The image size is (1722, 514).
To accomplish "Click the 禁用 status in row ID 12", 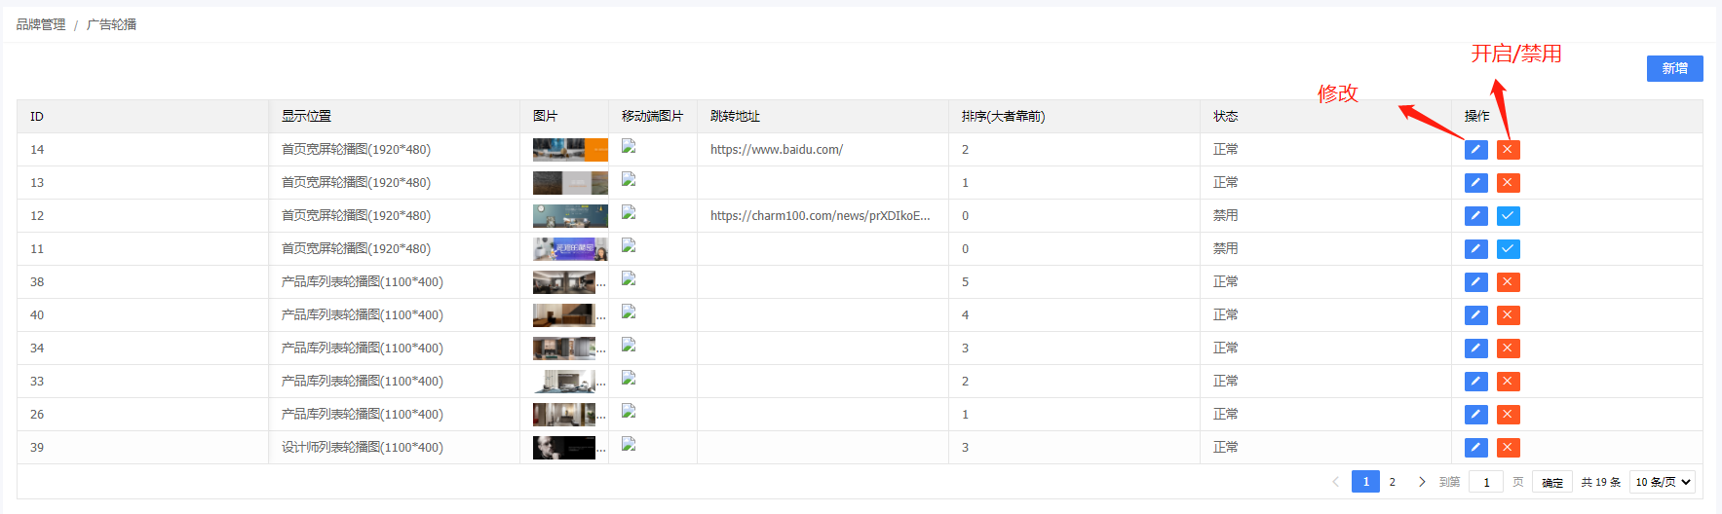I will click(1225, 216).
